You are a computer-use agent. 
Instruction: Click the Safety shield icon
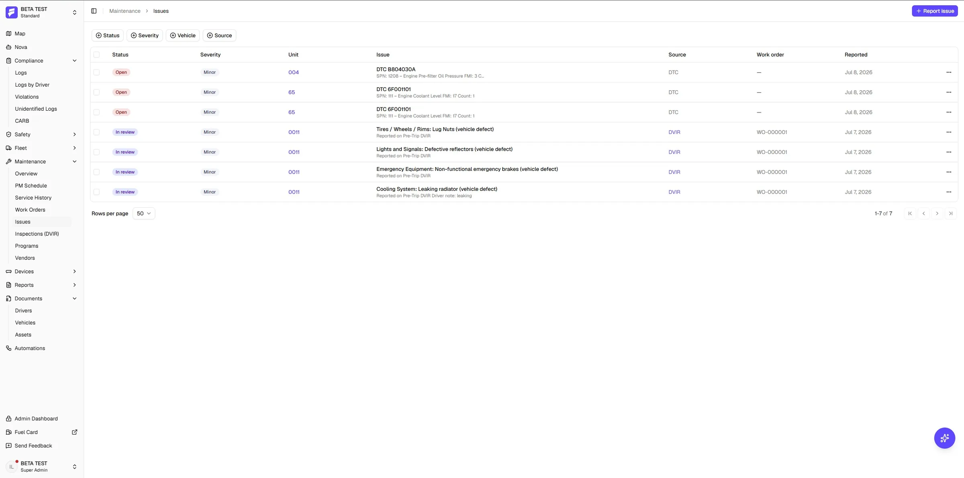[8, 134]
